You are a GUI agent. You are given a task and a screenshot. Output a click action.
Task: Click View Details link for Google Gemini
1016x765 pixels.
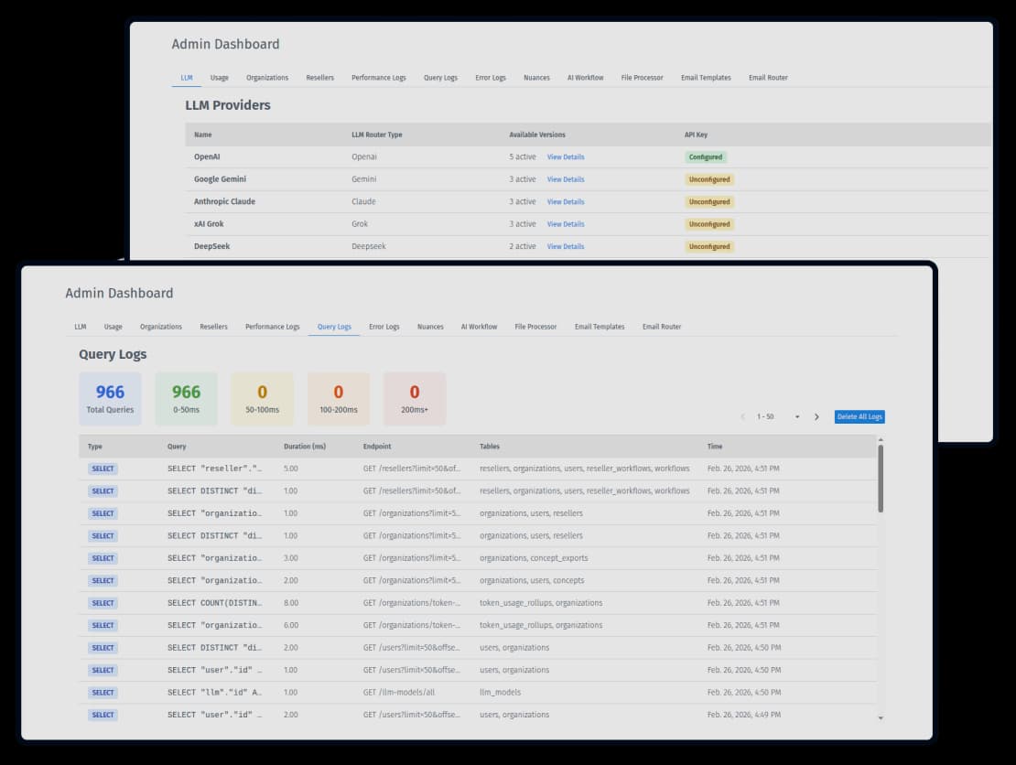point(566,179)
